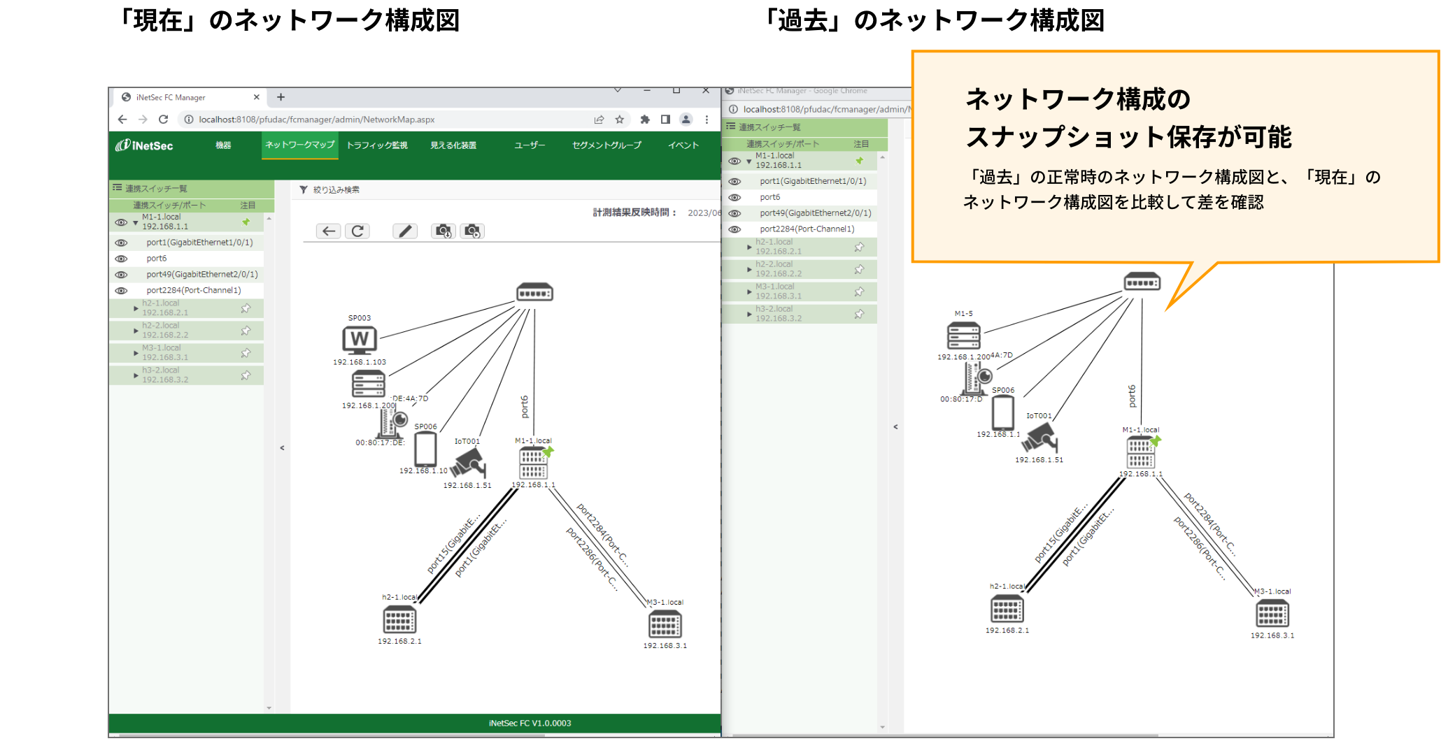Click the page share icon in address bar
Viewport: 1441px width, 741px height.
599,120
